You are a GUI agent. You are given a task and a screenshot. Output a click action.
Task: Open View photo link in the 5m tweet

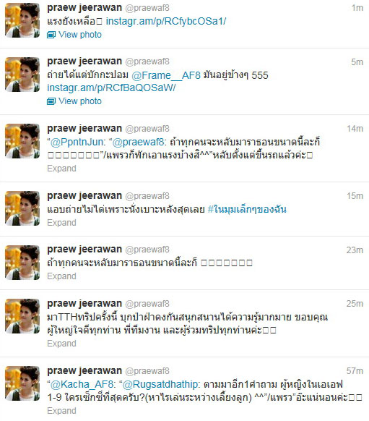click(x=80, y=101)
